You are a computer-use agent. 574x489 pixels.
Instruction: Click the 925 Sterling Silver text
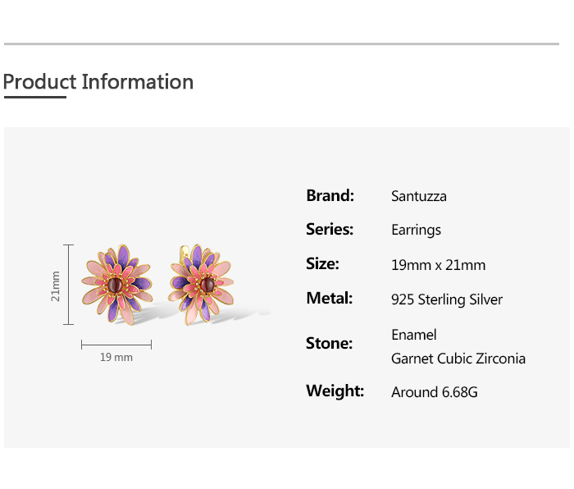[x=447, y=299]
